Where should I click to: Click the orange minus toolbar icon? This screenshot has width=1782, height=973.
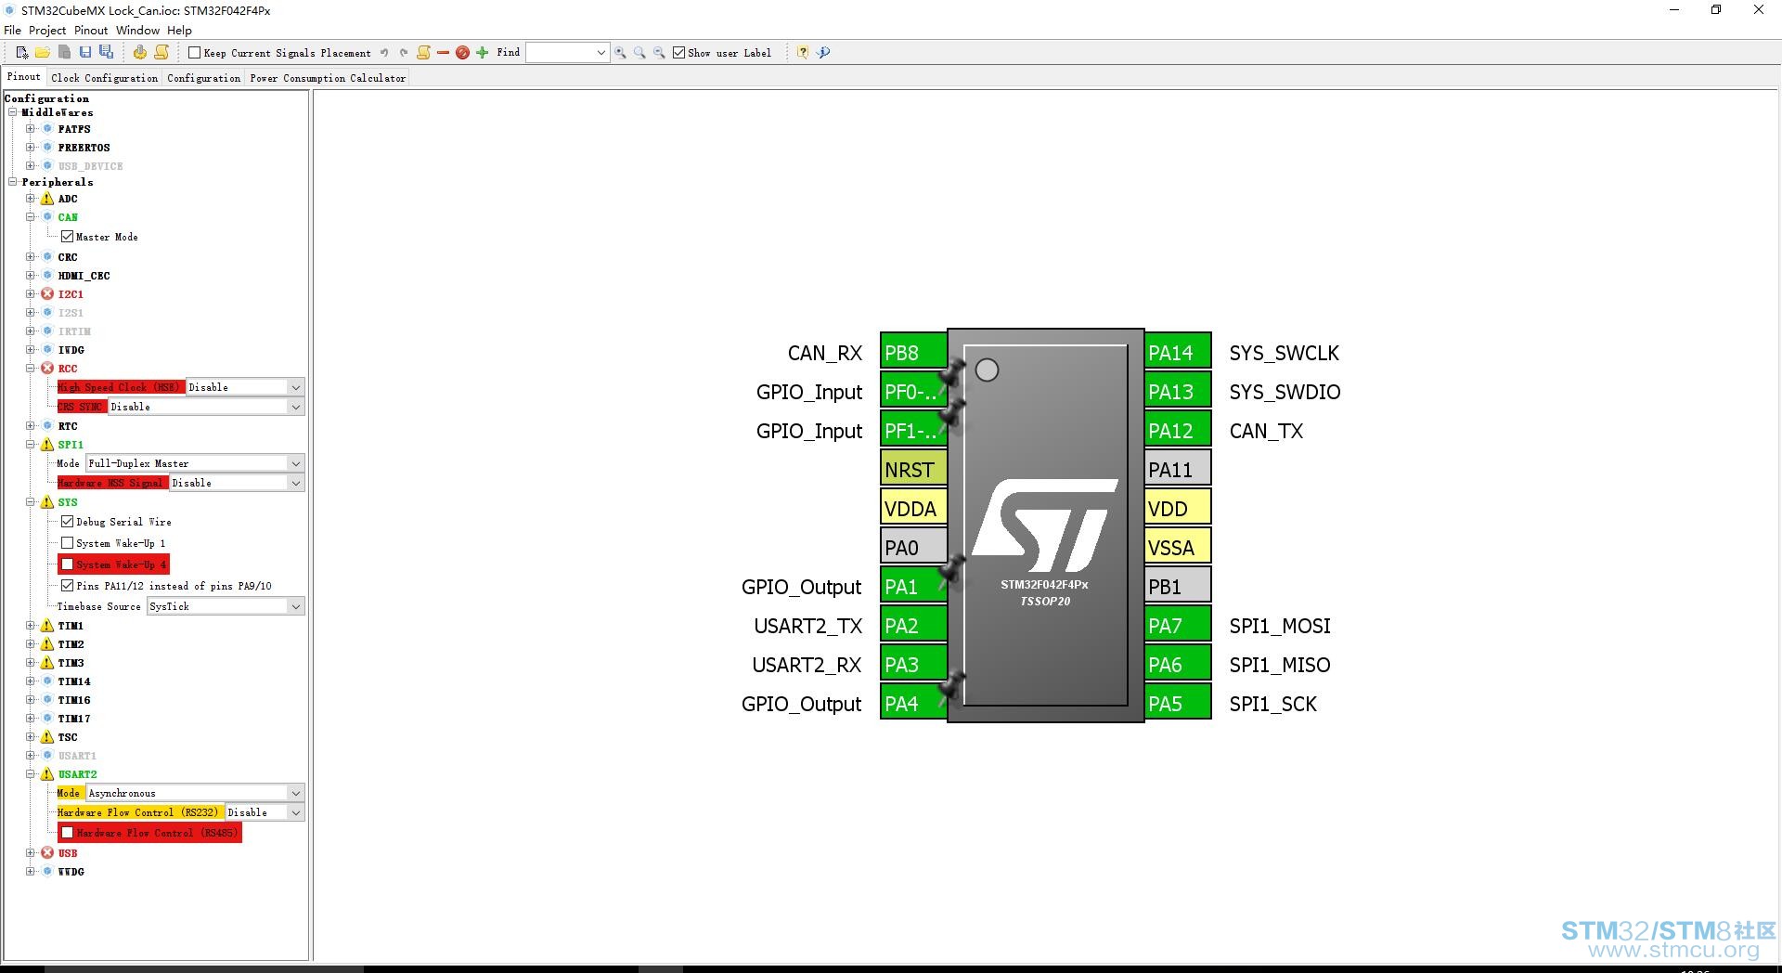(443, 53)
